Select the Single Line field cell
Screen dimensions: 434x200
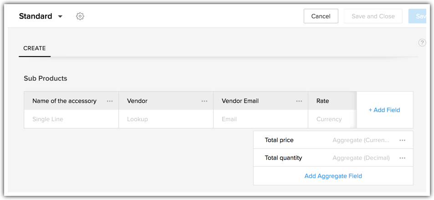pyautogui.click(x=71, y=119)
